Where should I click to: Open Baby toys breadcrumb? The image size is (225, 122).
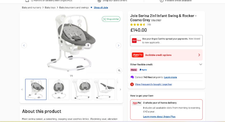pos(50,7)
